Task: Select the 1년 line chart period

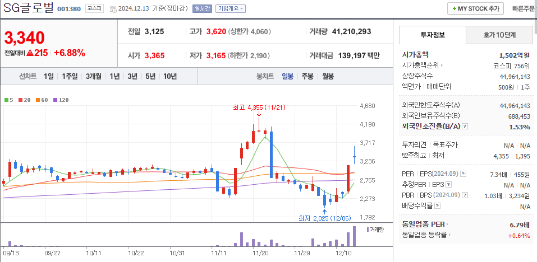Action: point(114,76)
